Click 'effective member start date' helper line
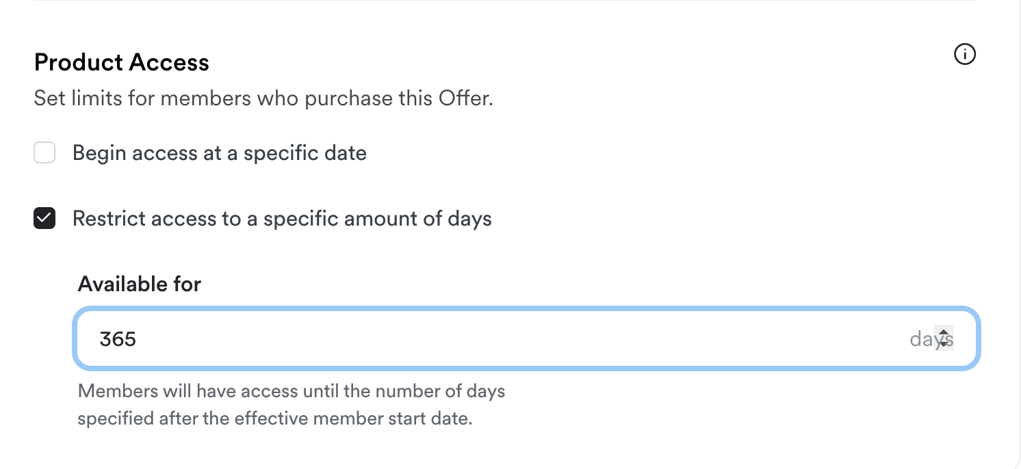Image resolution: width=1021 pixels, height=469 pixels. (274, 418)
